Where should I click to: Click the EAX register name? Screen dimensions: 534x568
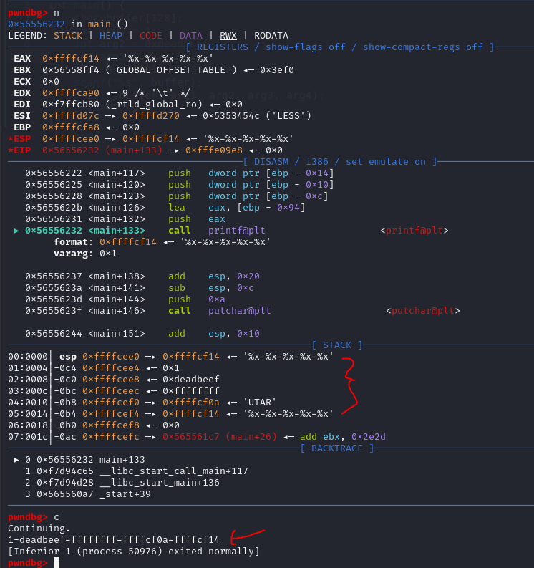point(22,58)
